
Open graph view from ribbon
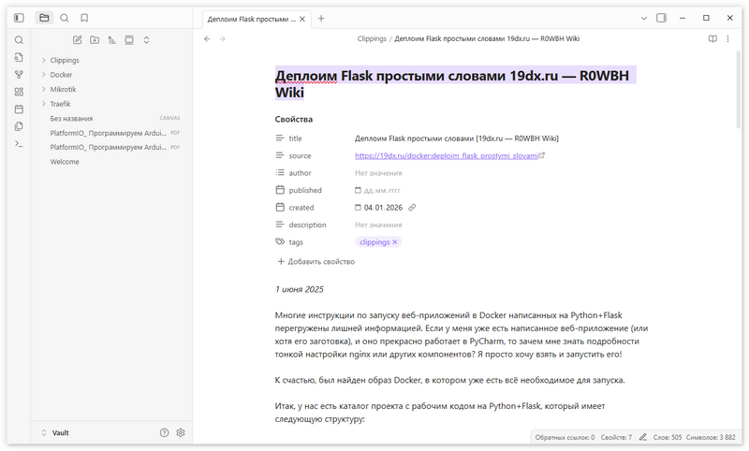click(19, 75)
